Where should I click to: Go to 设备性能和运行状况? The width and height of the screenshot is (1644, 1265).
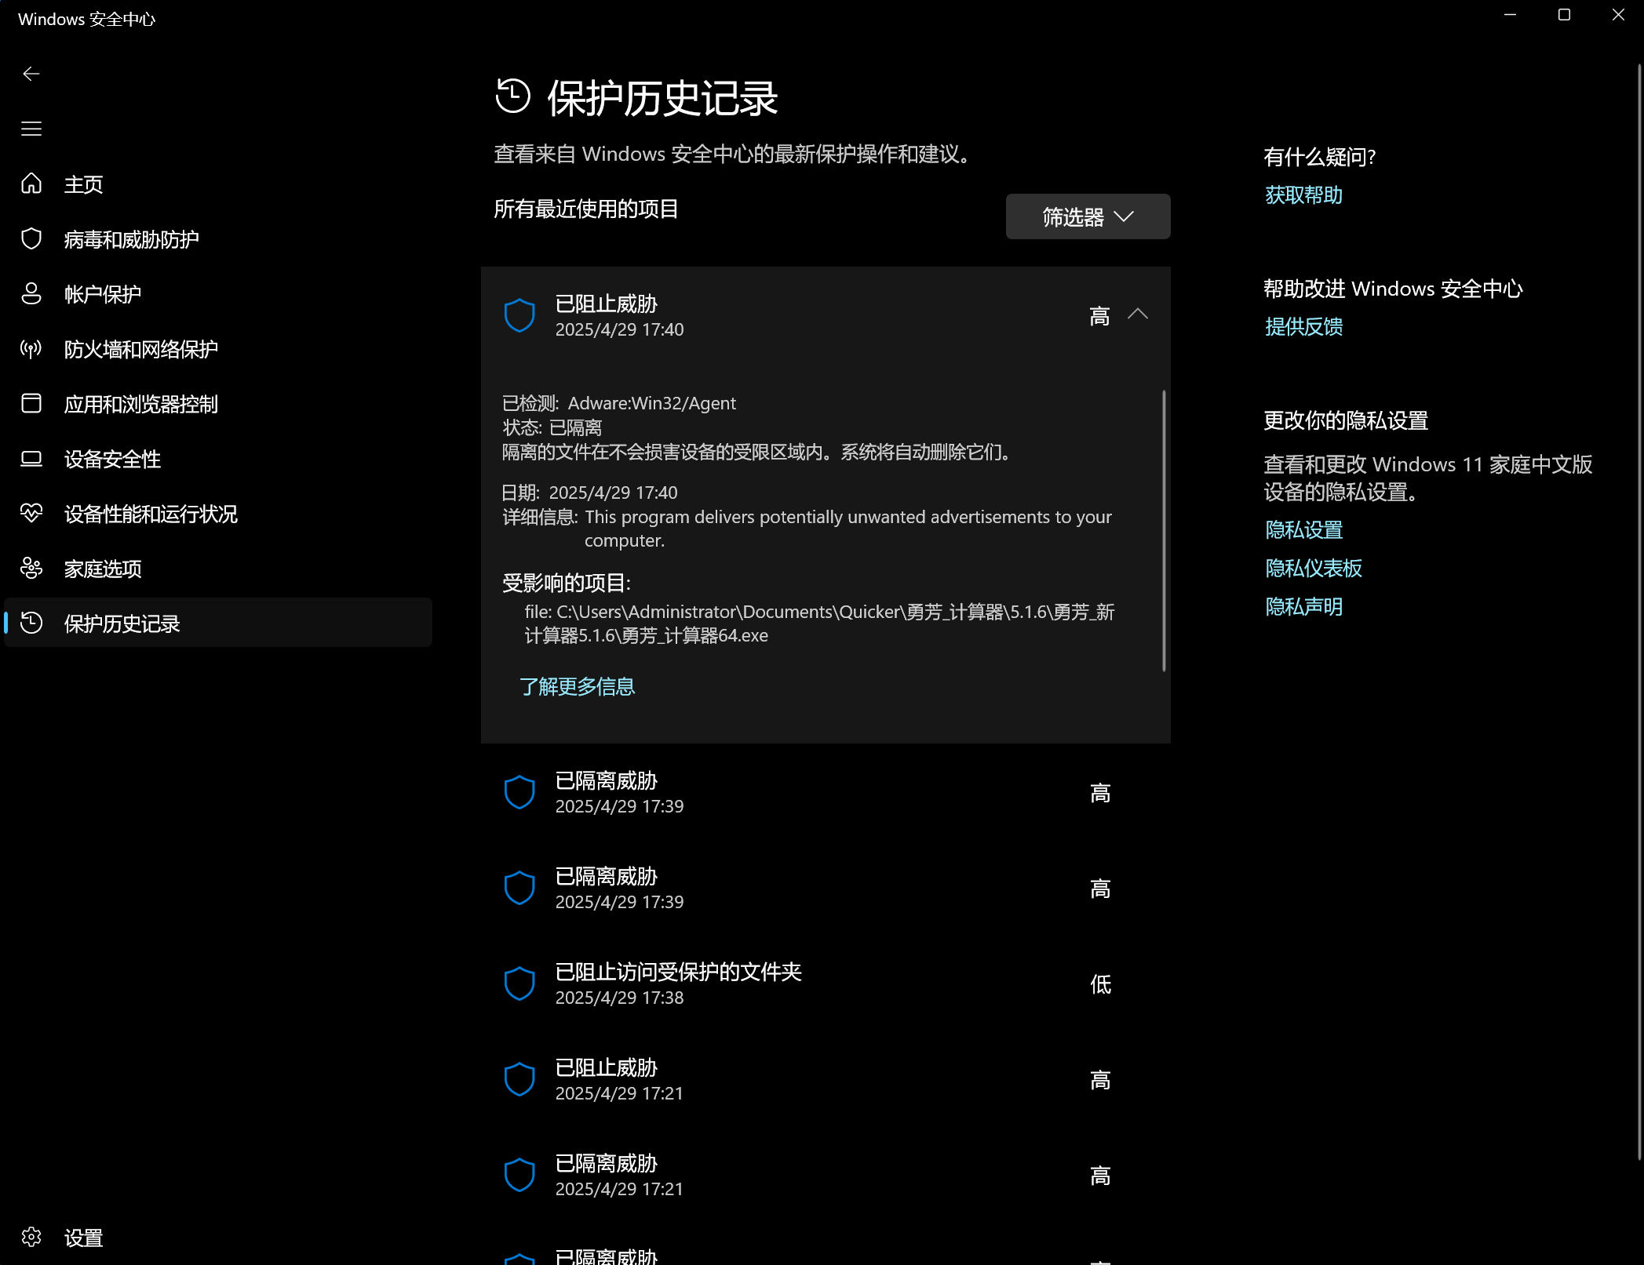pos(218,513)
